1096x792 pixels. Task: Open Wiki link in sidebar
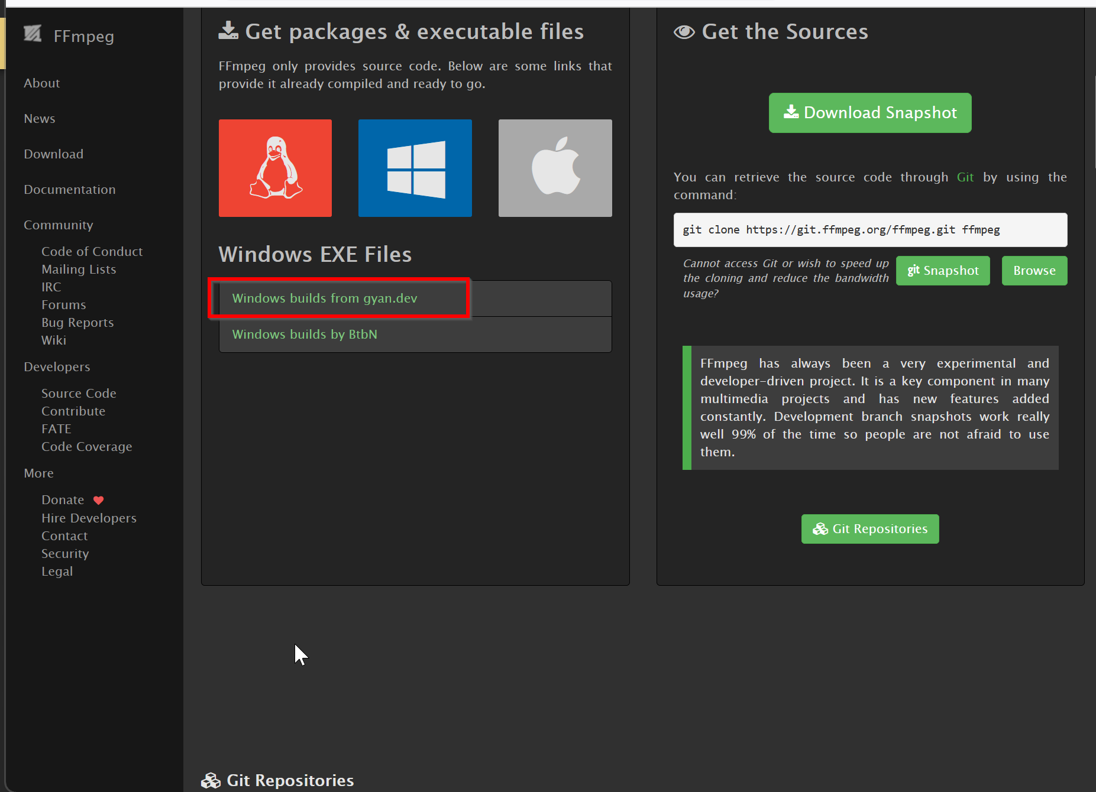(54, 340)
